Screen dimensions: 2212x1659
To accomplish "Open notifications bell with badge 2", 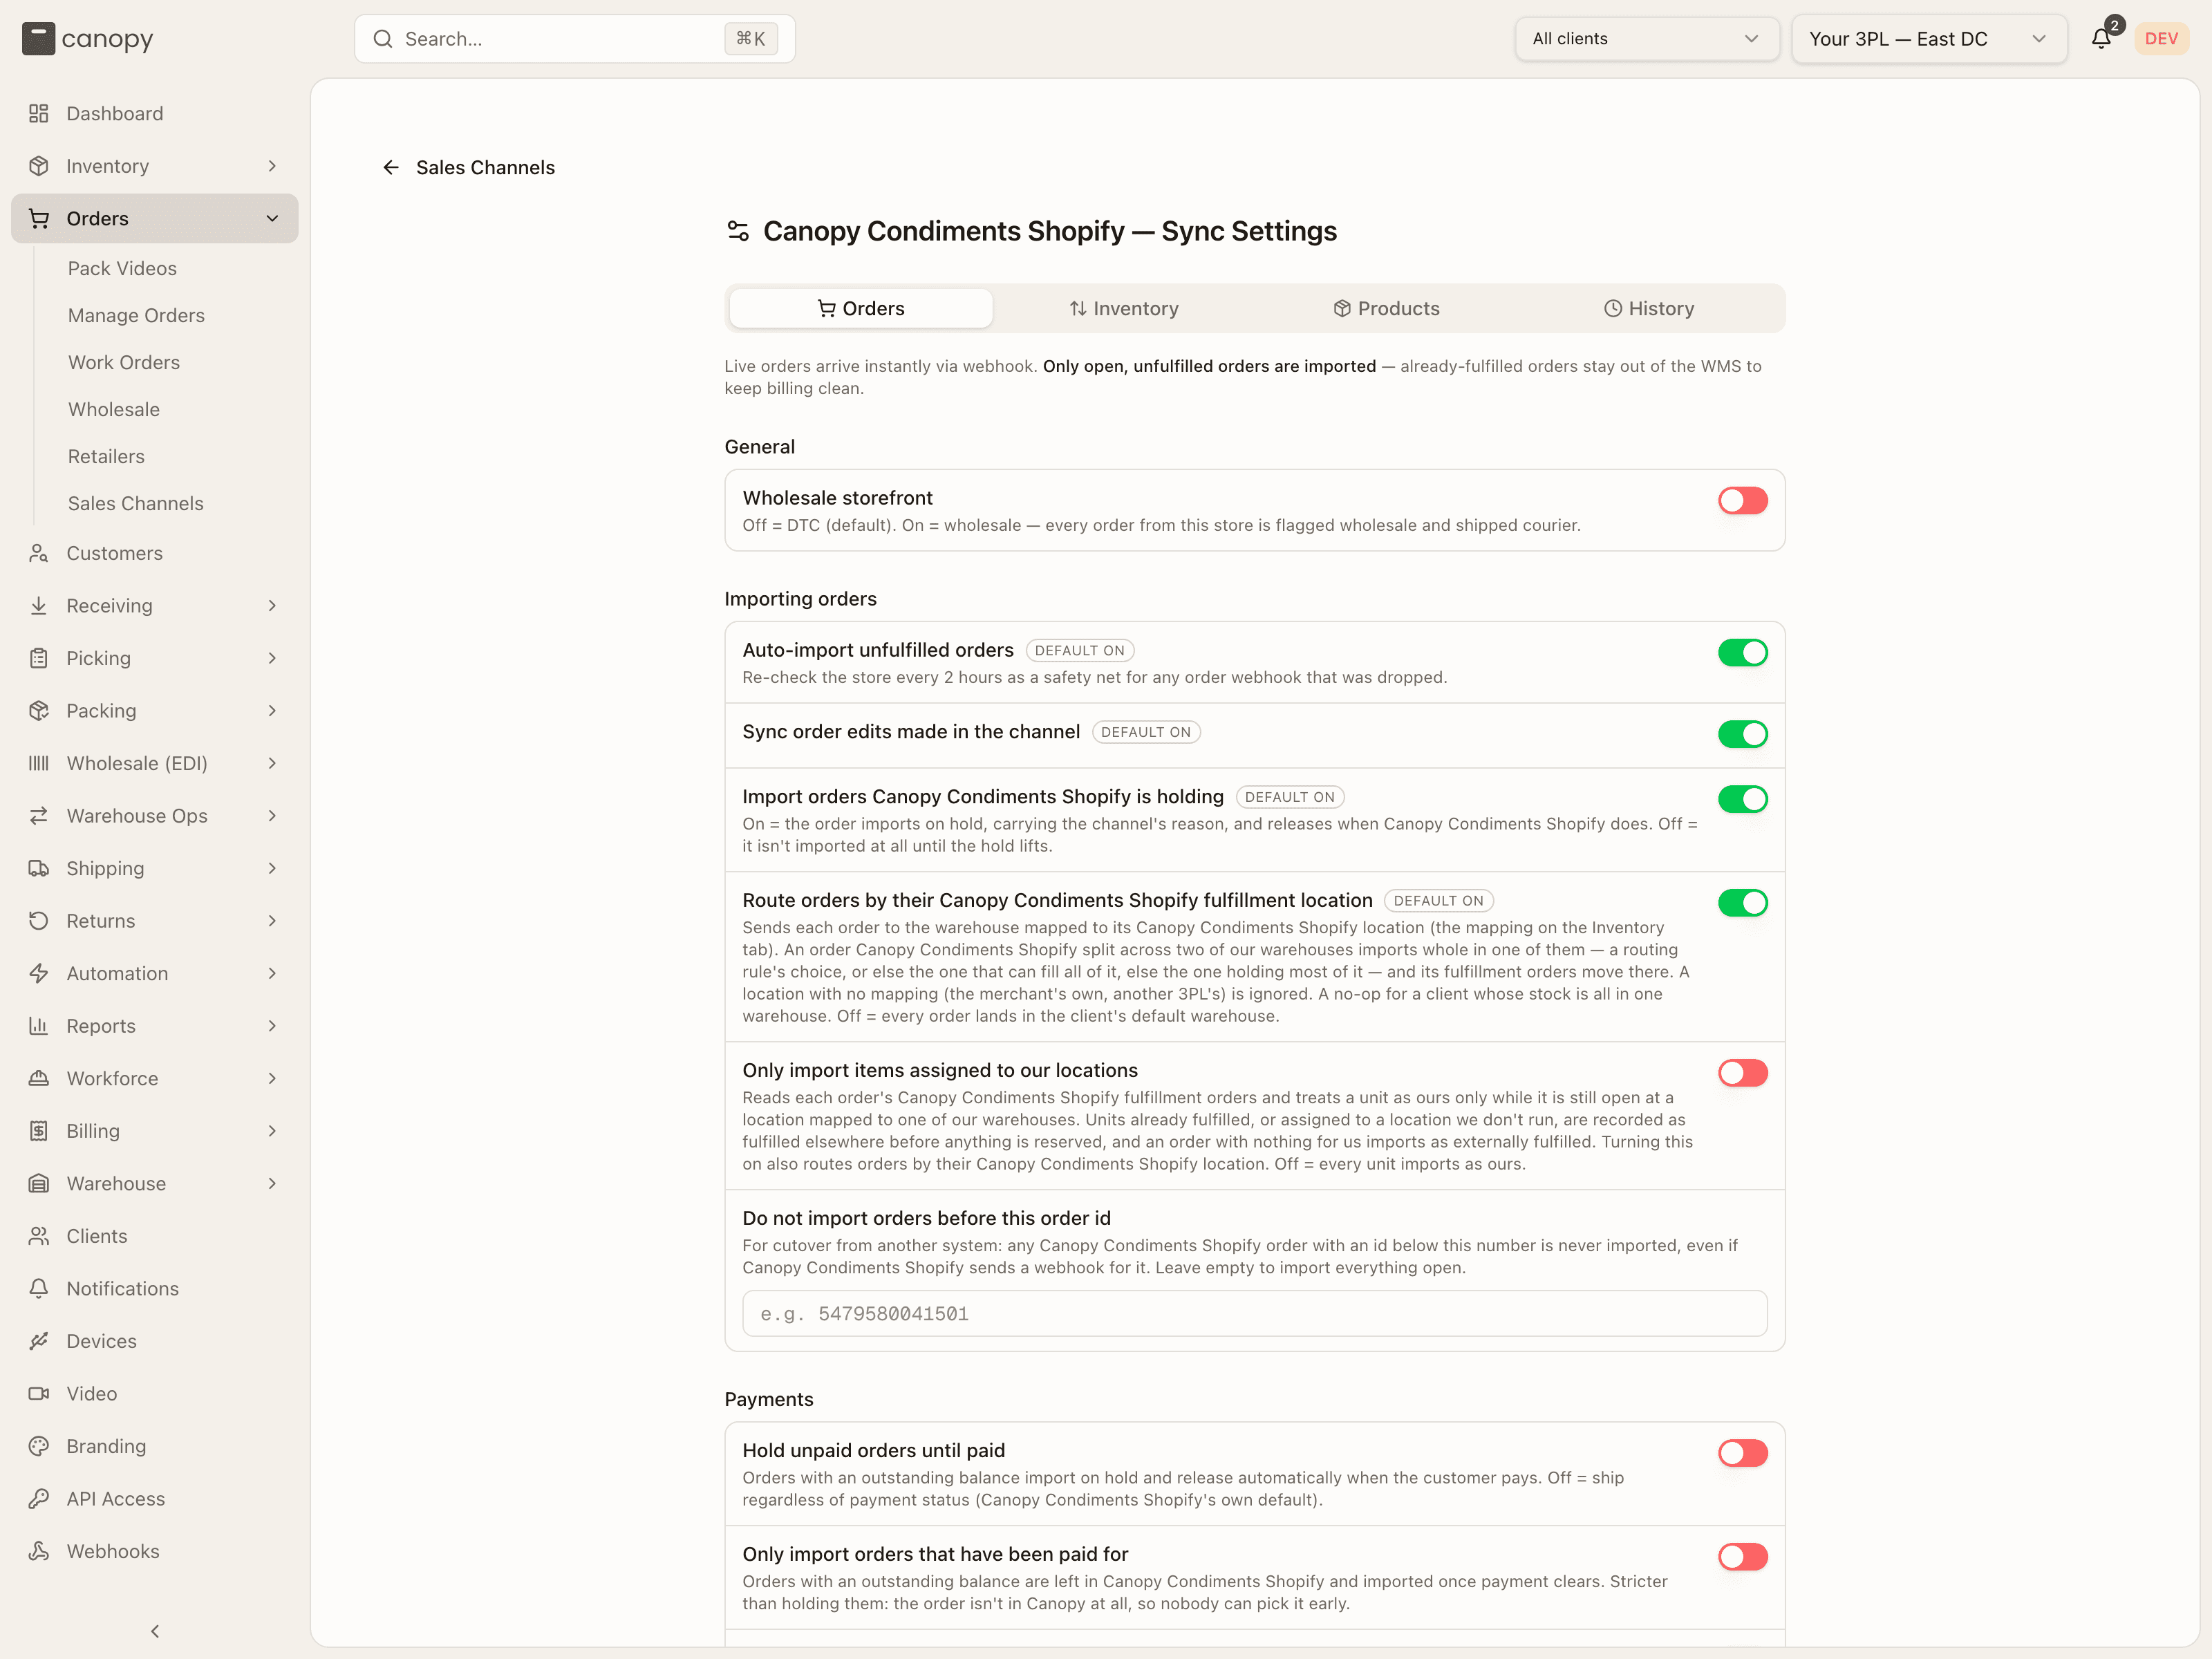I will [2101, 38].
